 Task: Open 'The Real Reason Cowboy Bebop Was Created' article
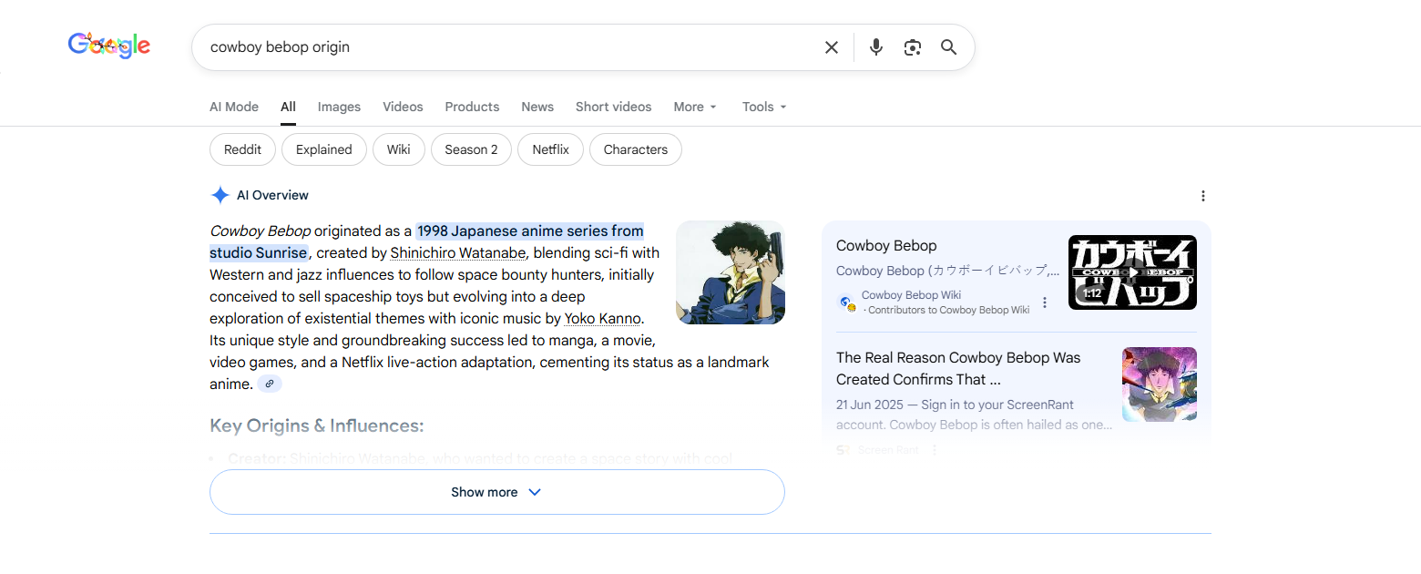point(958,368)
